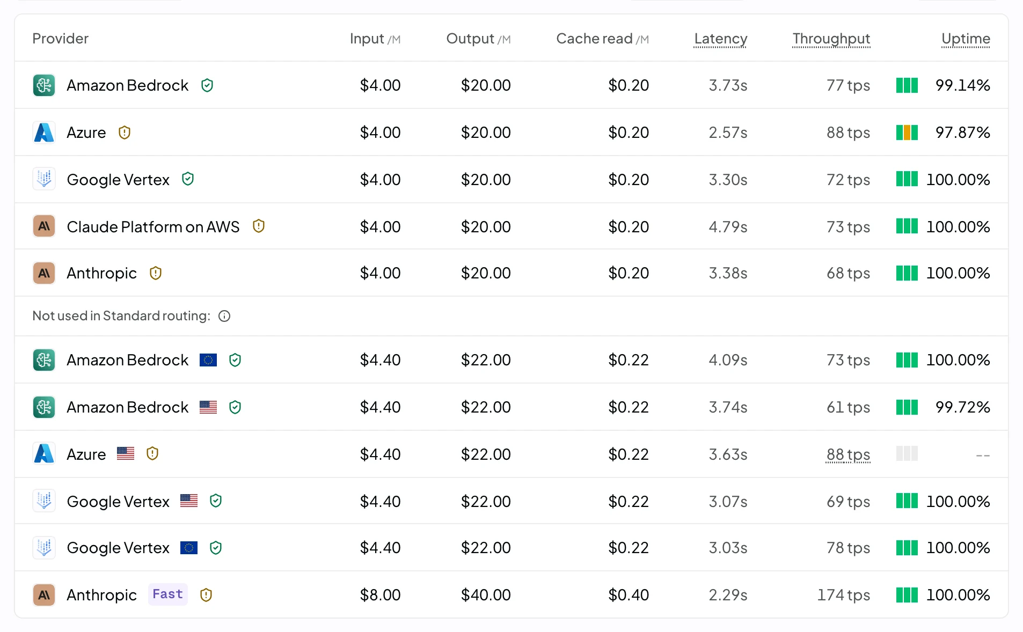Click the Claude Platform on AWS logo
1023x632 pixels.
[x=44, y=226]
